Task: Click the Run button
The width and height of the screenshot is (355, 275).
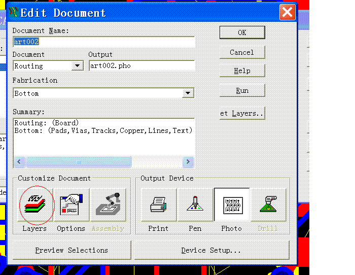Action: tap(242, 90)
